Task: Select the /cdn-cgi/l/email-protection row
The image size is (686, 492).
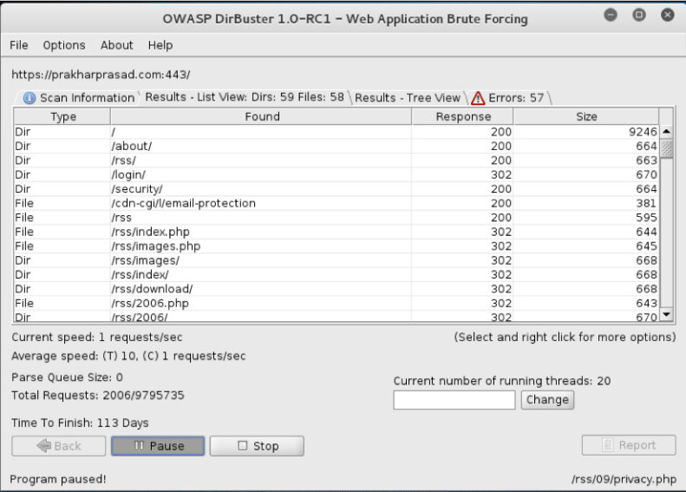Action: 336,203
